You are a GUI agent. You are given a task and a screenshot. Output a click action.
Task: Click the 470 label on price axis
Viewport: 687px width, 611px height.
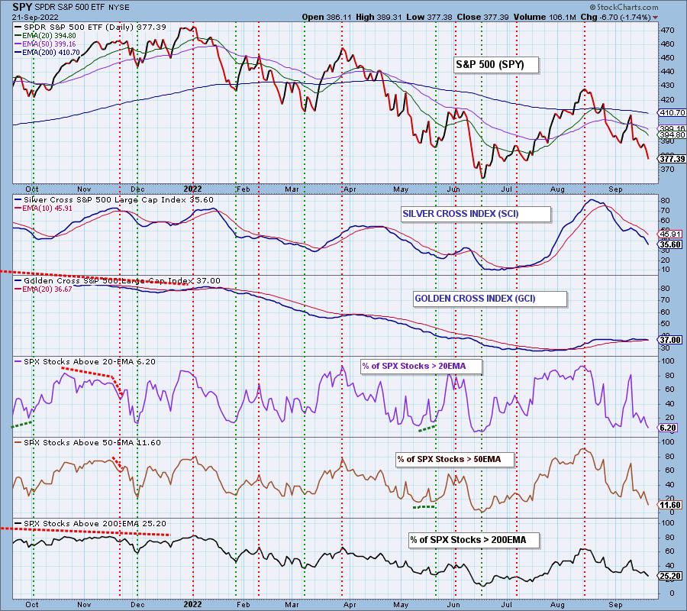click(667, 31)
